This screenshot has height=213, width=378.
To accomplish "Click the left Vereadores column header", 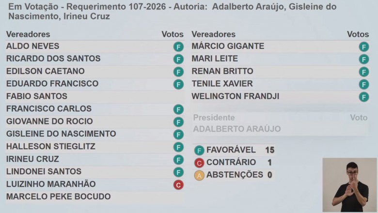I will pyautogui.click(x=28, y=34).
